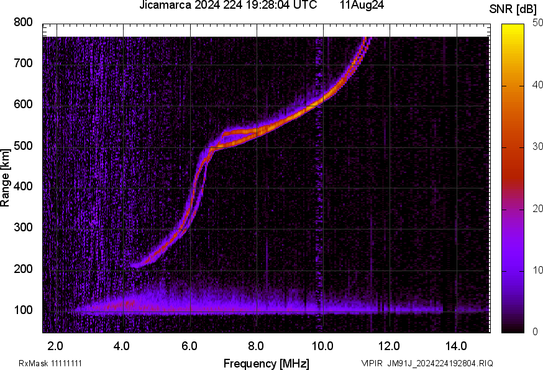Click the date label '11Aug24'

point(362,5)
